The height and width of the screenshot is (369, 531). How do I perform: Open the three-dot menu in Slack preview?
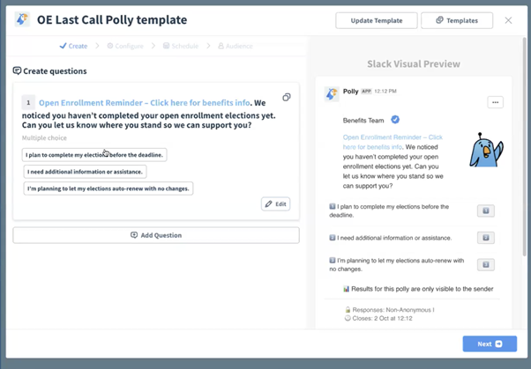coord(495,103)
